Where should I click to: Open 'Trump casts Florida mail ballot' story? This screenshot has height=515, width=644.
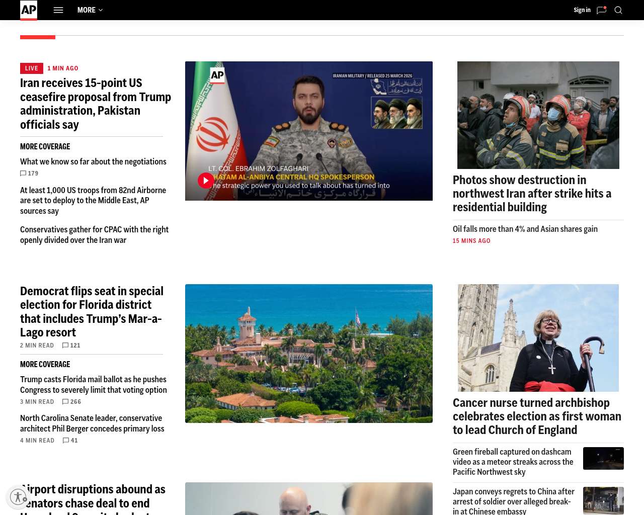93,385
